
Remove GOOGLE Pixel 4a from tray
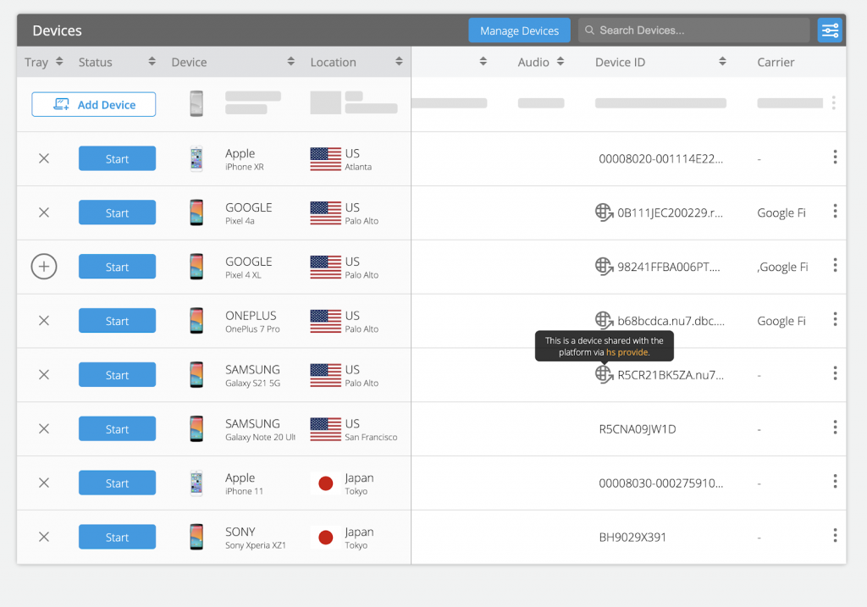coord(44,212)
